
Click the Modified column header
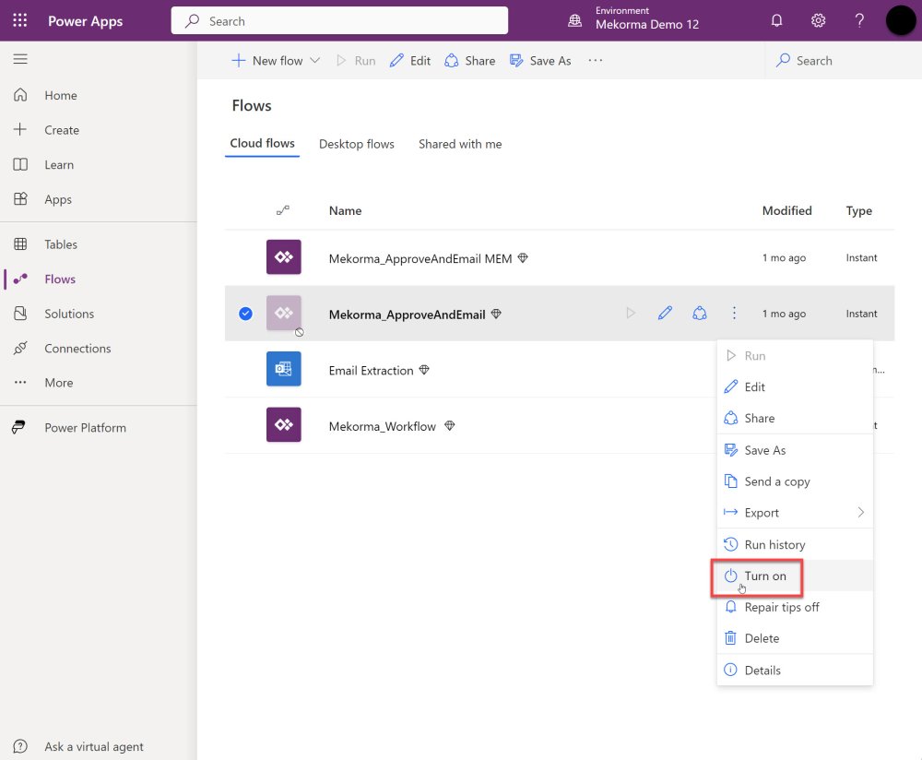[786, 210]
